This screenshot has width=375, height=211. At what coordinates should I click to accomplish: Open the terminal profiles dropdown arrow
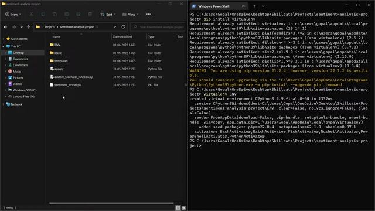point(263,6)
